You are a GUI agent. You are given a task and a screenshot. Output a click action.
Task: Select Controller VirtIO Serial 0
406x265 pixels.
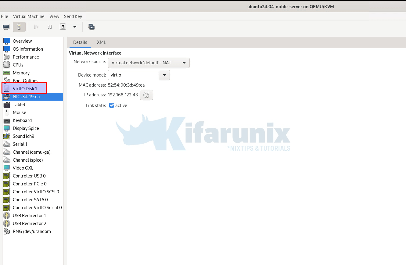tap(33, 208)
